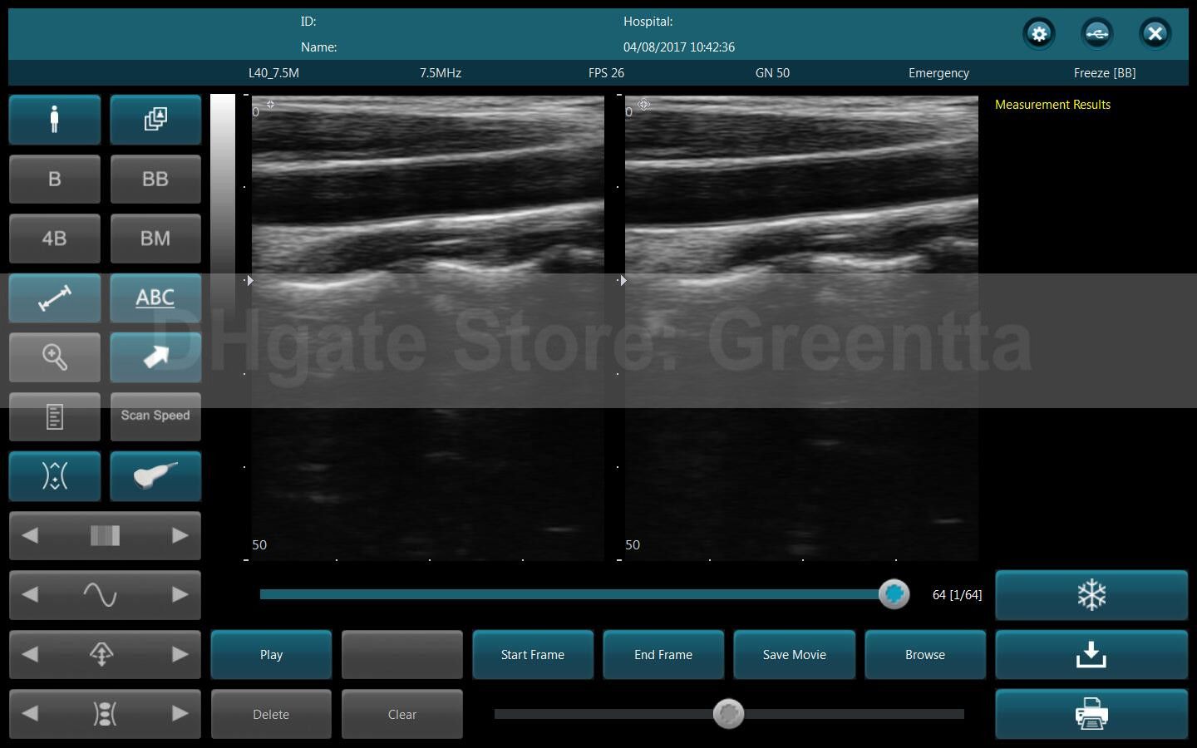
Task: Click the 64 [1/64] frame counter
Action: pyautogui.click(x=957, y=595)
